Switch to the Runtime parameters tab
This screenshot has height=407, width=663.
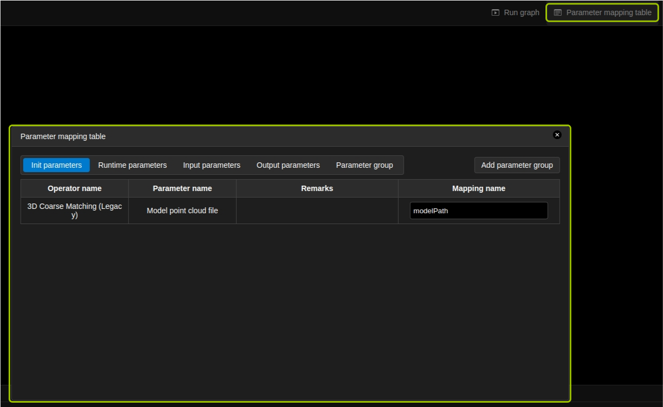tap(132, 165)
